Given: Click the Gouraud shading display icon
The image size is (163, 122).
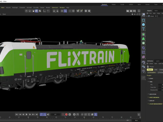Looking at the screenshot, I should pyautogui.click(x=26, y=11).
